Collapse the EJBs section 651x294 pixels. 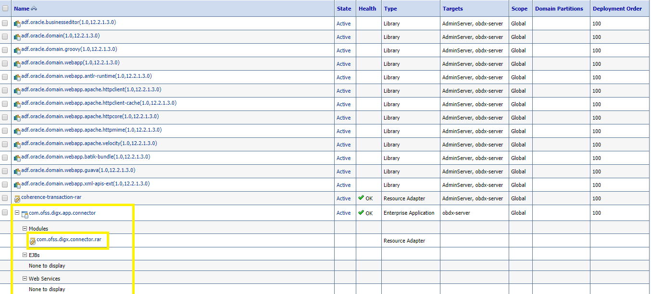pyautogui.click(x=25, y=255)
